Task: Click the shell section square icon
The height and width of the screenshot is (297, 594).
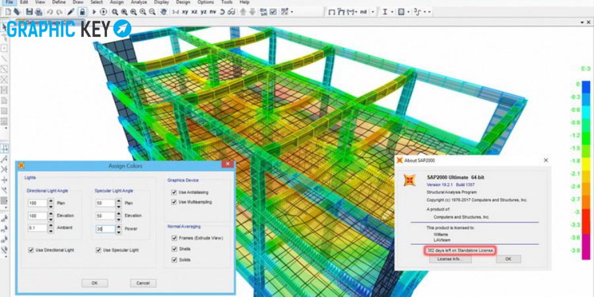Action: pyautogui.click(x=401, y=12)
